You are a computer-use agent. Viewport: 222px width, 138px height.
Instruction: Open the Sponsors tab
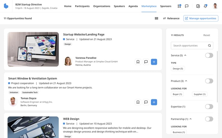pos(166,6)
